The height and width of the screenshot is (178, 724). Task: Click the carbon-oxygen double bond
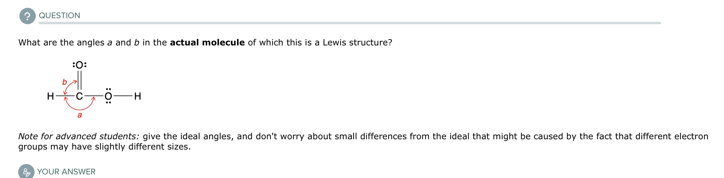click(x=79, y=80)
